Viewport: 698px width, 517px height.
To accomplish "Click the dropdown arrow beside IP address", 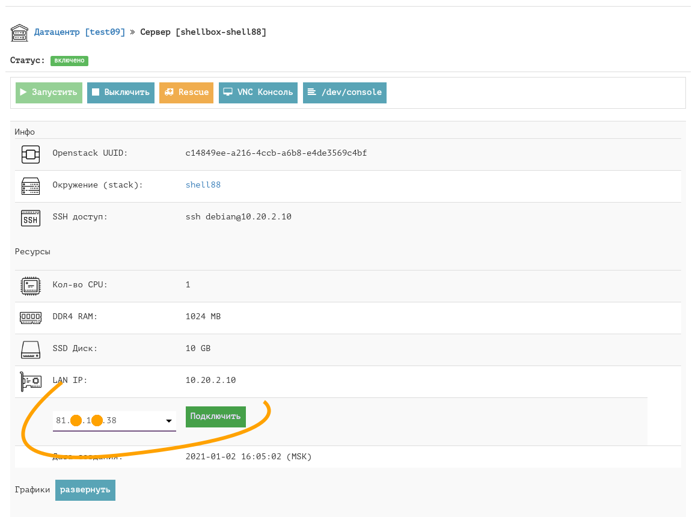I will 169,421.
